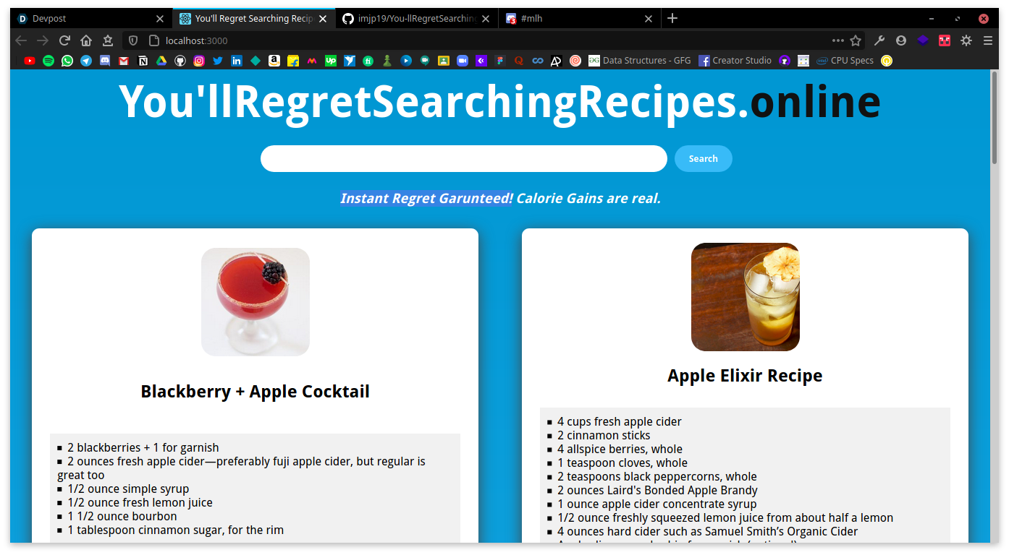Viewport: 1009px width, 555px height.
Task: Open the Myntra bookmark
Action: click(312, 61)
